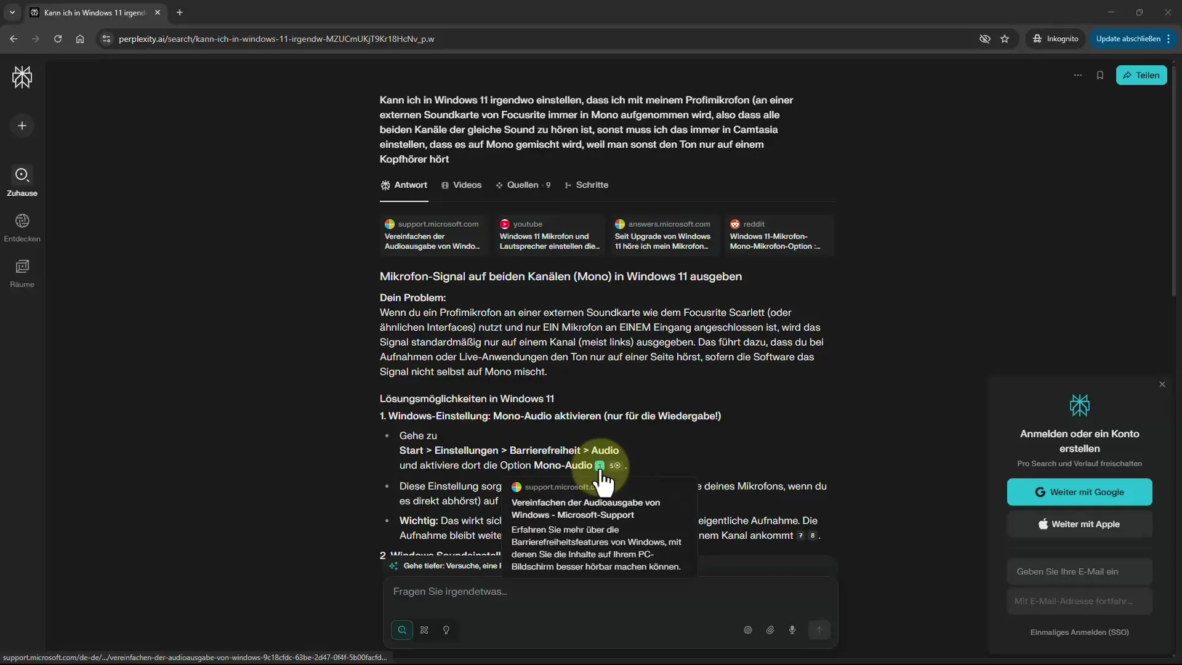Select the Kann ich in Windows 11 tab

pyautogui.click(x=94, y=12)
